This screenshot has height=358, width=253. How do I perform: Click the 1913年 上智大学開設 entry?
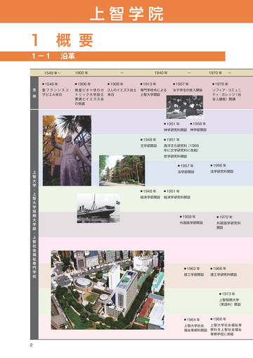[x=154, y=89]
